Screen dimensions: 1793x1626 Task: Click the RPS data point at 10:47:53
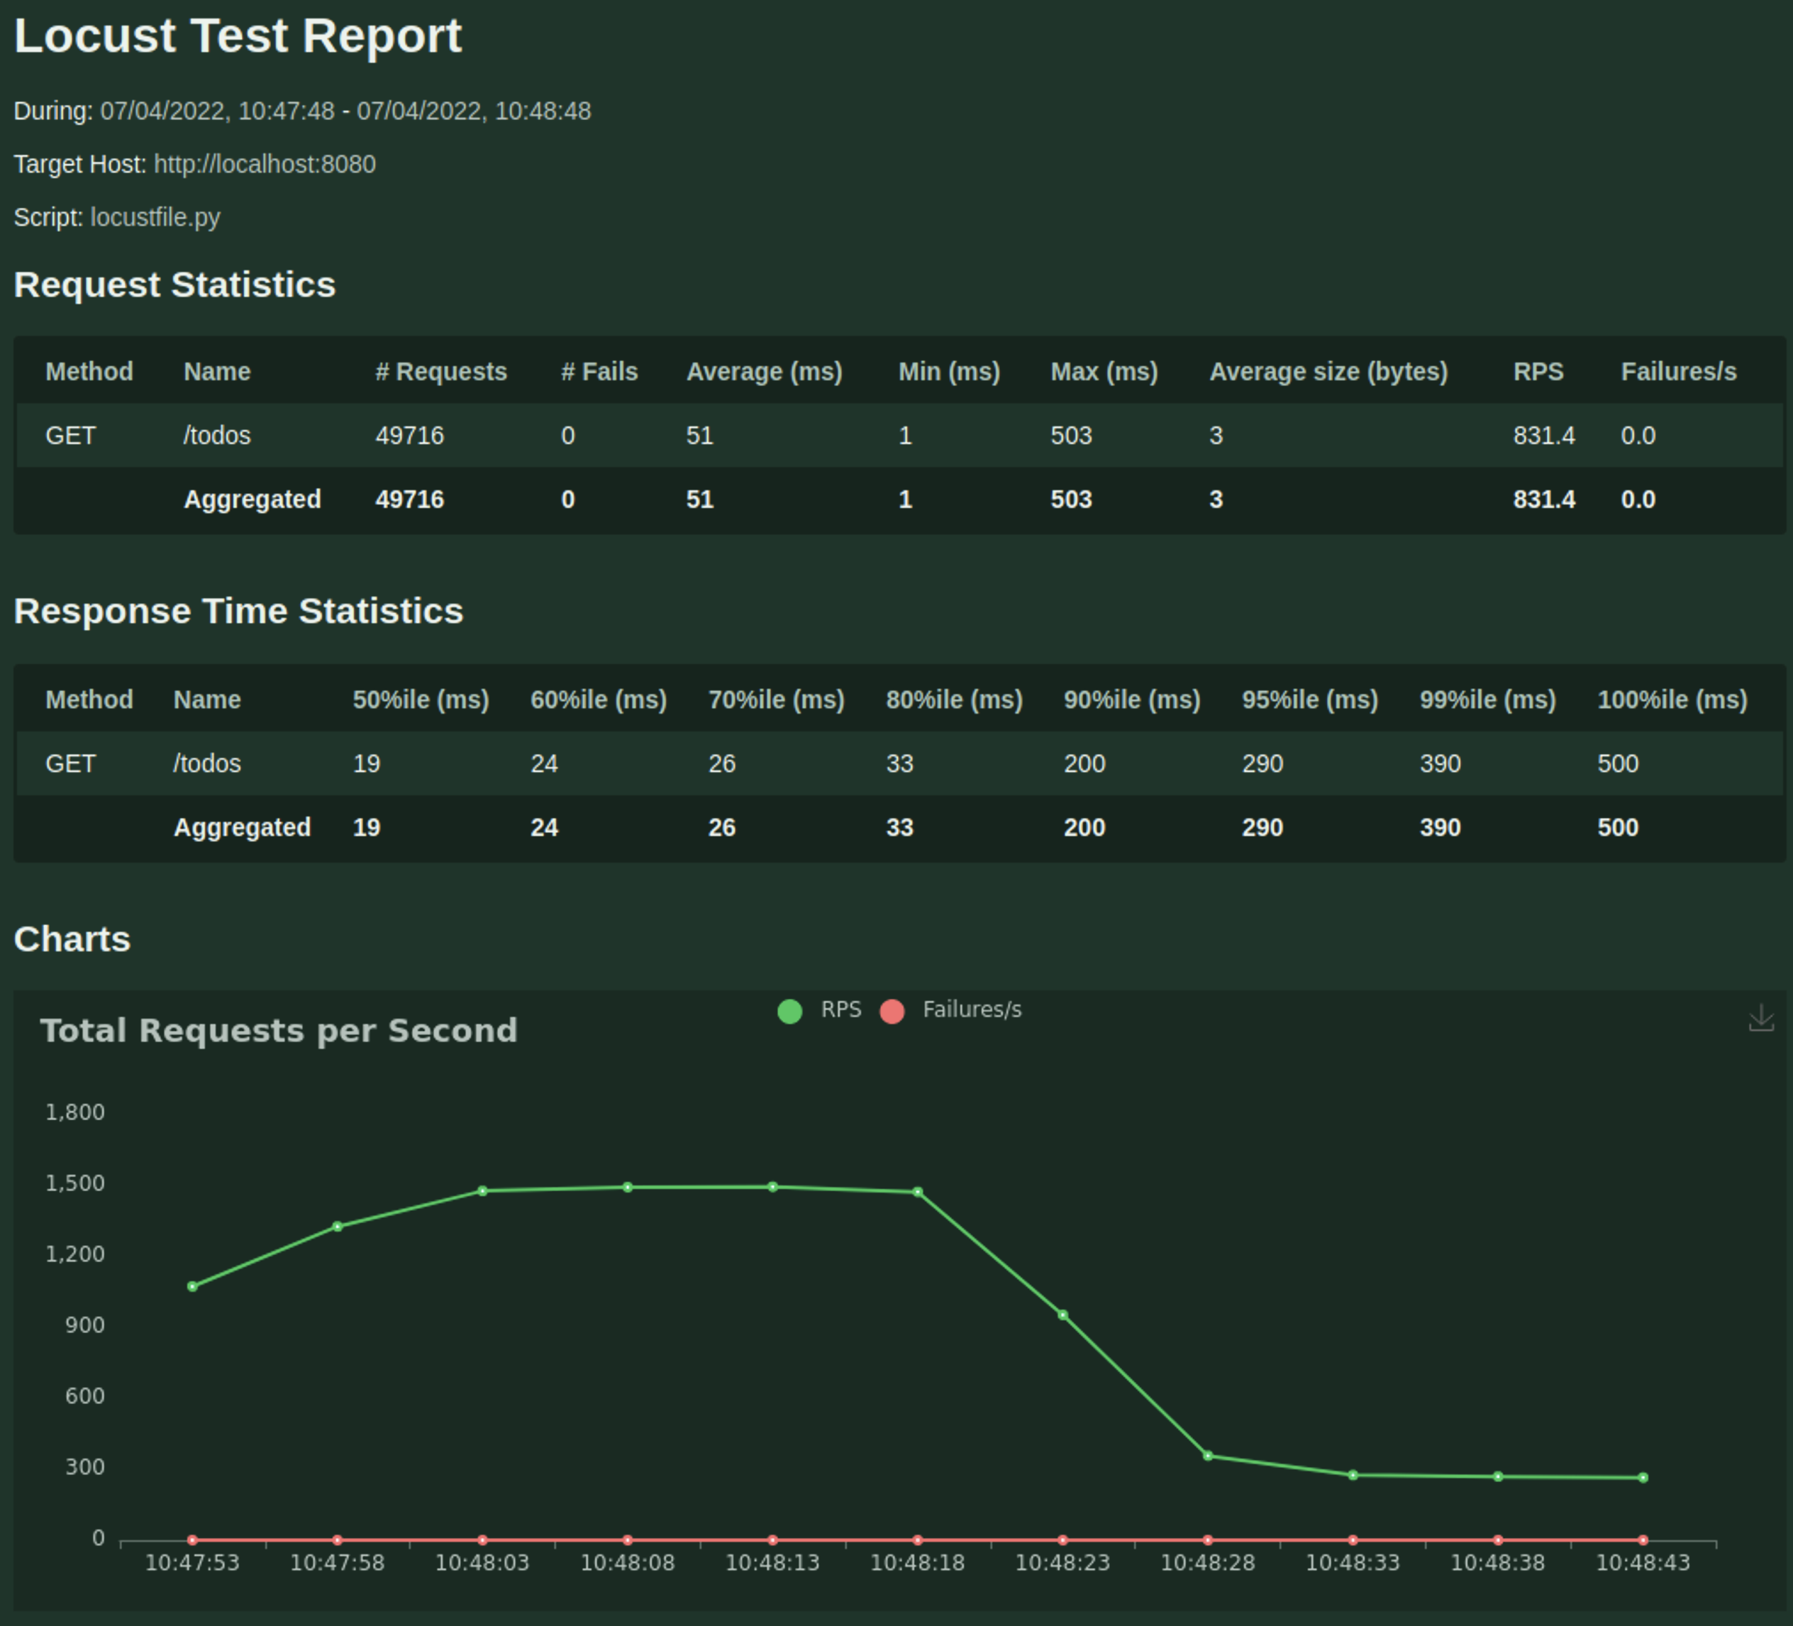click(x=192, y=1286)
